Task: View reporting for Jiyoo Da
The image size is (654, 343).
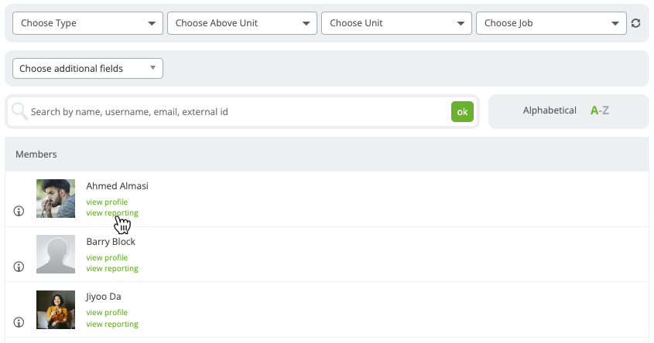Action: coord(112,324)
